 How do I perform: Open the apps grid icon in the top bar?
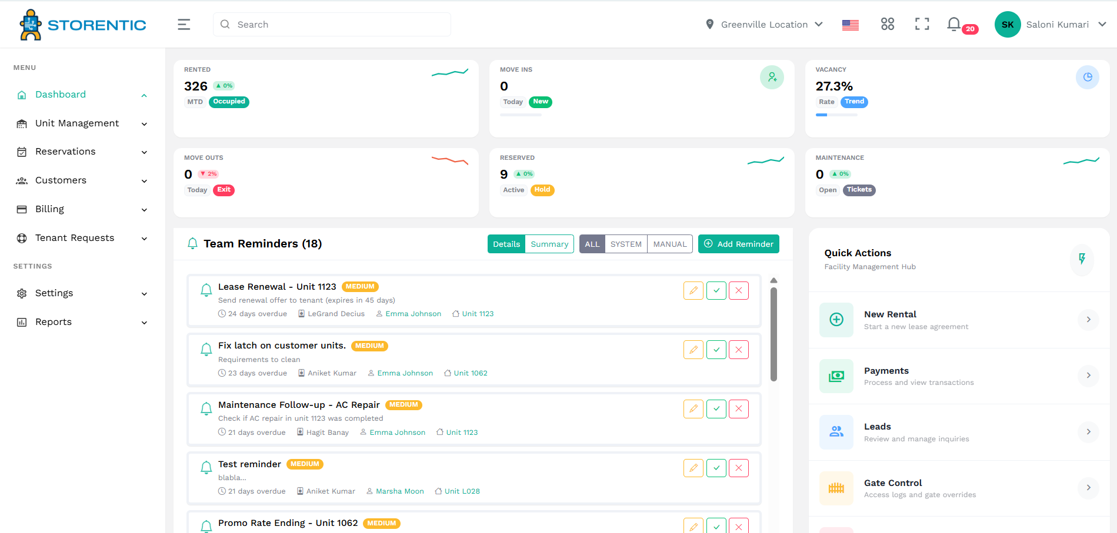(x=887, y=24)
